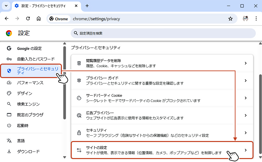
Task: Open 閲覧履歴データを削除 row
Action: [x=162, y=63]
